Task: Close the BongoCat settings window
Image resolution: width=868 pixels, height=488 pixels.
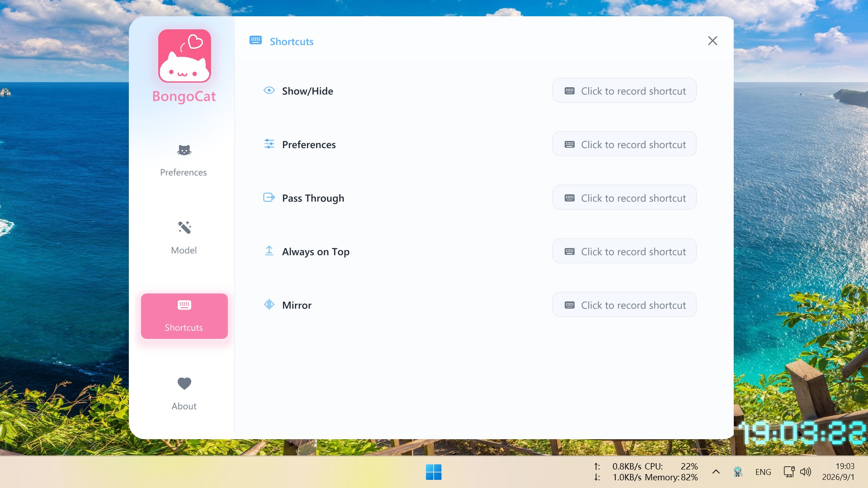Action: click(x=712, y=41)
